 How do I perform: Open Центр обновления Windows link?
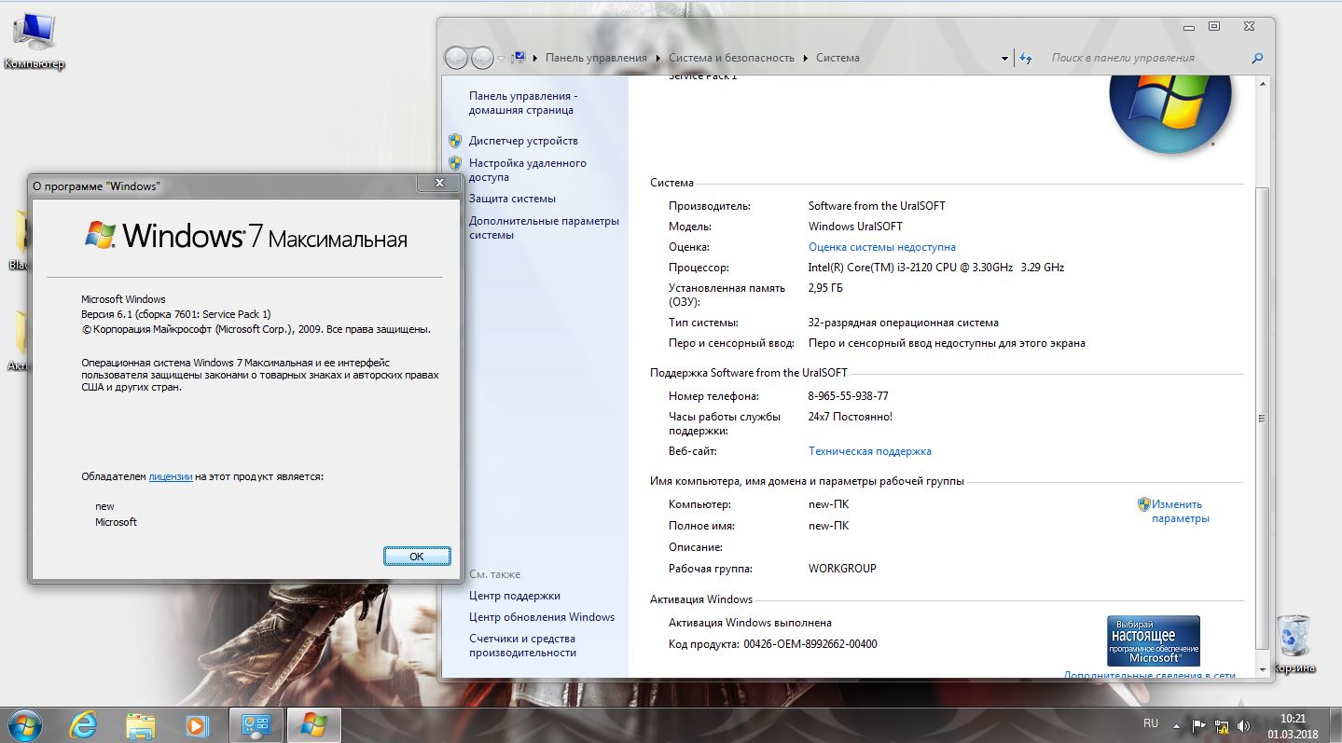click(x=542, y=617)
